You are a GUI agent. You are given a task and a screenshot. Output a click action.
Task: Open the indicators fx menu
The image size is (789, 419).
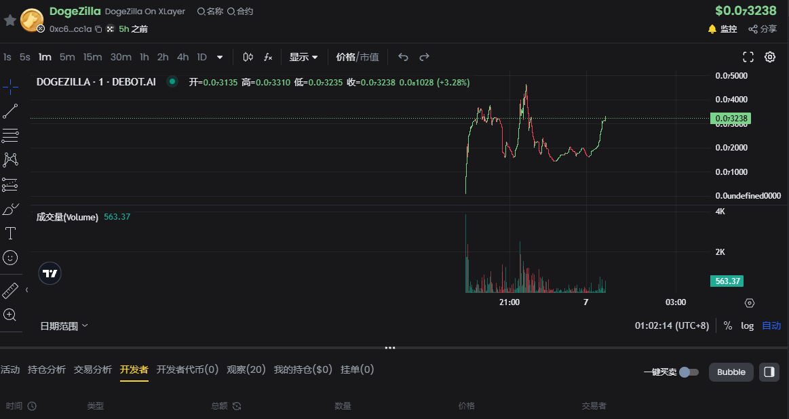tap(268, 57)
